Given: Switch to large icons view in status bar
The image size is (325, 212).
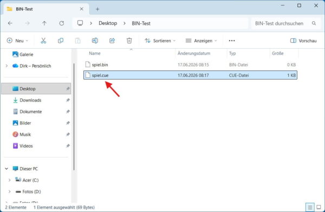Looking at the screenshot, I should (x=319, y=207).
